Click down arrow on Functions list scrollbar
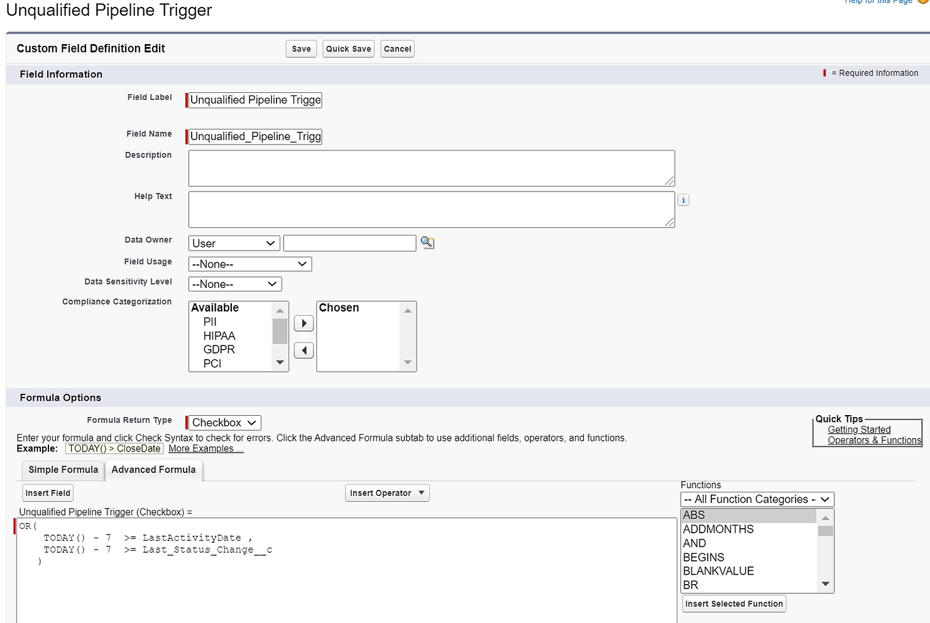The height and width of the screenshot is (623, 930). click(x=825, y=583)
